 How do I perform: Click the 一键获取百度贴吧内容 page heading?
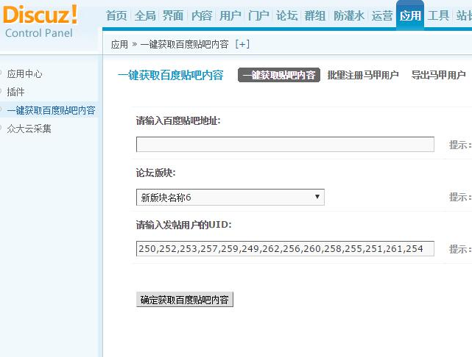click(x=171, y=75)
